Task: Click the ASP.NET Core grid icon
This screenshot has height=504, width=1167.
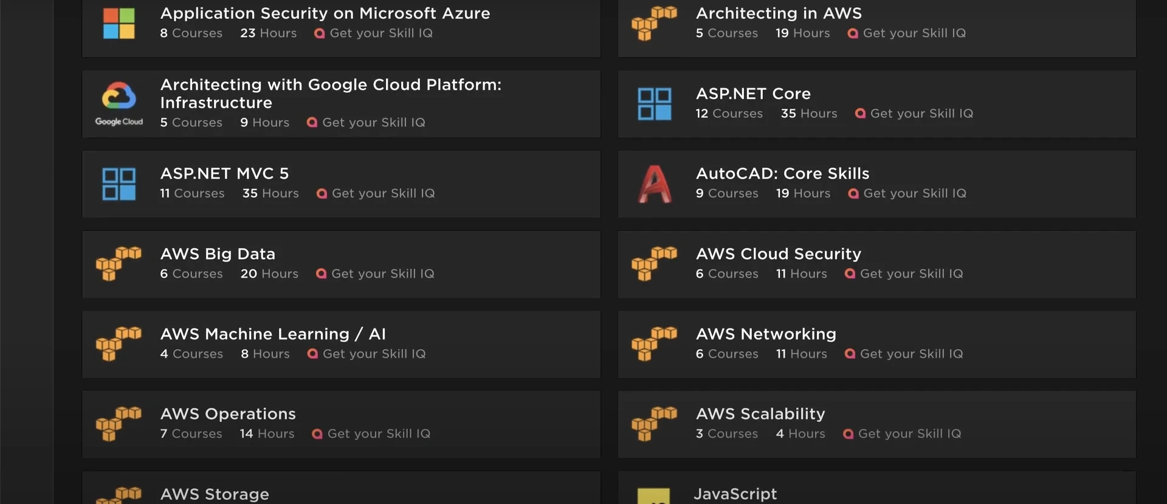Action: [655, 104]
